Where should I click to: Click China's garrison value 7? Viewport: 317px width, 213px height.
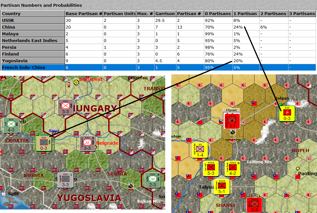click(165, 27)
